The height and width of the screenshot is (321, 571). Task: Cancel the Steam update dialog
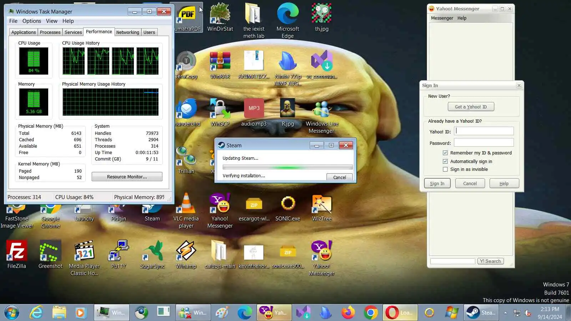(339, 177)
